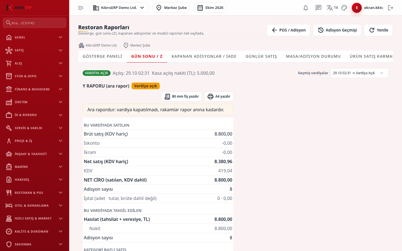Viewport: 402px width, 251px height.
Task: Select the GÜNLÜK SATIŞ tab
Action: coord(261,56)
